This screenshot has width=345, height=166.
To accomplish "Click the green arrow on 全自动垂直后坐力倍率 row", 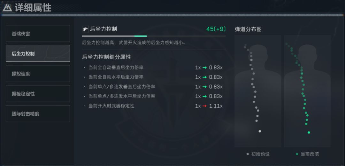I will click(x=205, y=68).
